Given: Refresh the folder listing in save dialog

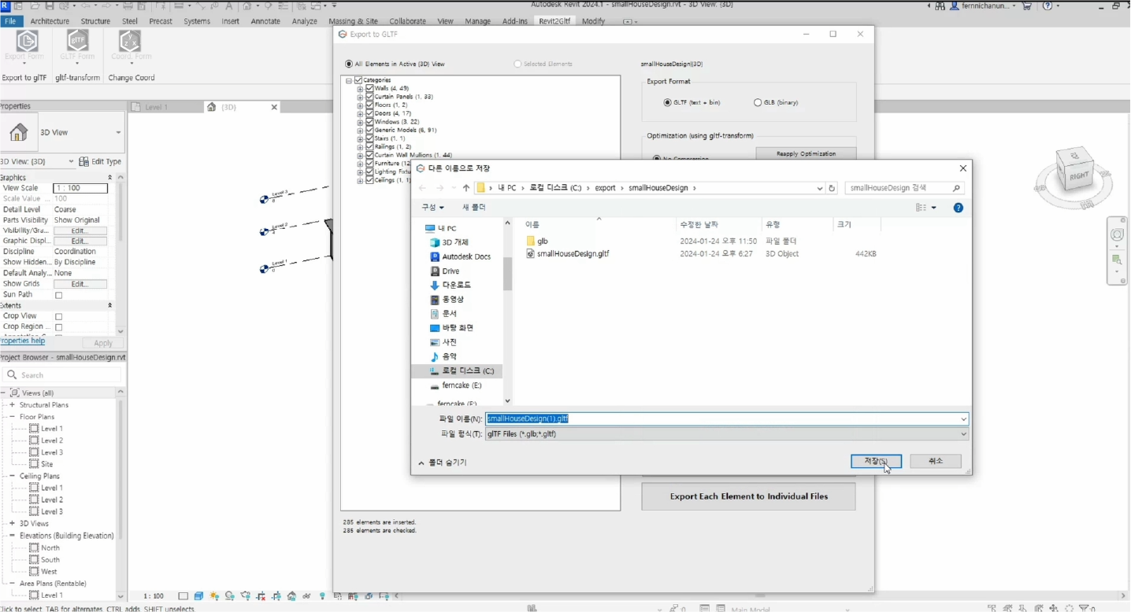Looking at the screenshot, I should (832, 188).
